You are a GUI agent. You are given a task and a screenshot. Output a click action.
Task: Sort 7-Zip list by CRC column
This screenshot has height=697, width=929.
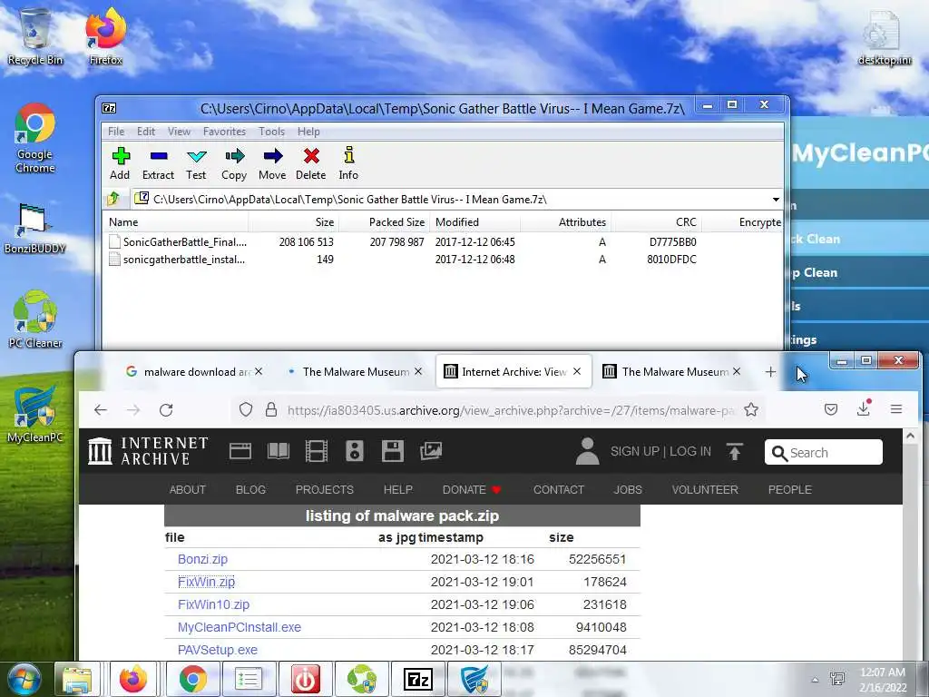657,222
